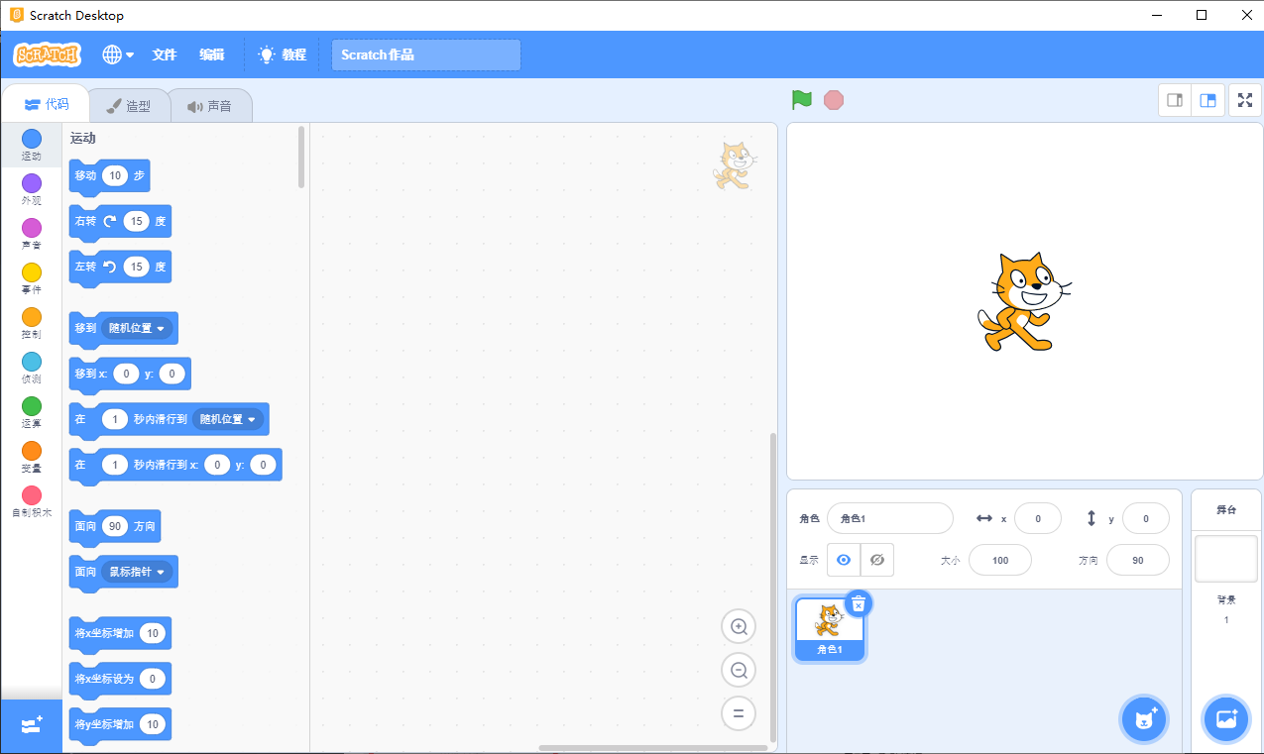Click the choose a sprite cat button
1264x754 pixels.
(x=1144, y=719)
